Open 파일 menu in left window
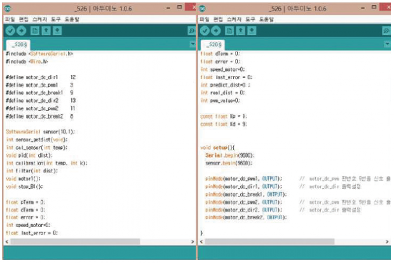The image size is (394, 263). coord(10,19)
